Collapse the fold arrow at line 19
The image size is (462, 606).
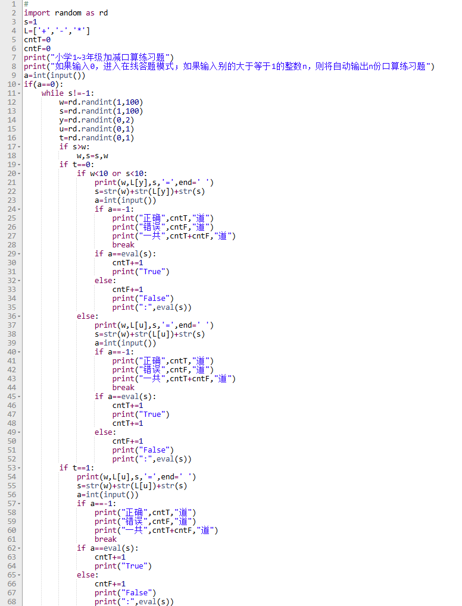[x=19, y=165]
